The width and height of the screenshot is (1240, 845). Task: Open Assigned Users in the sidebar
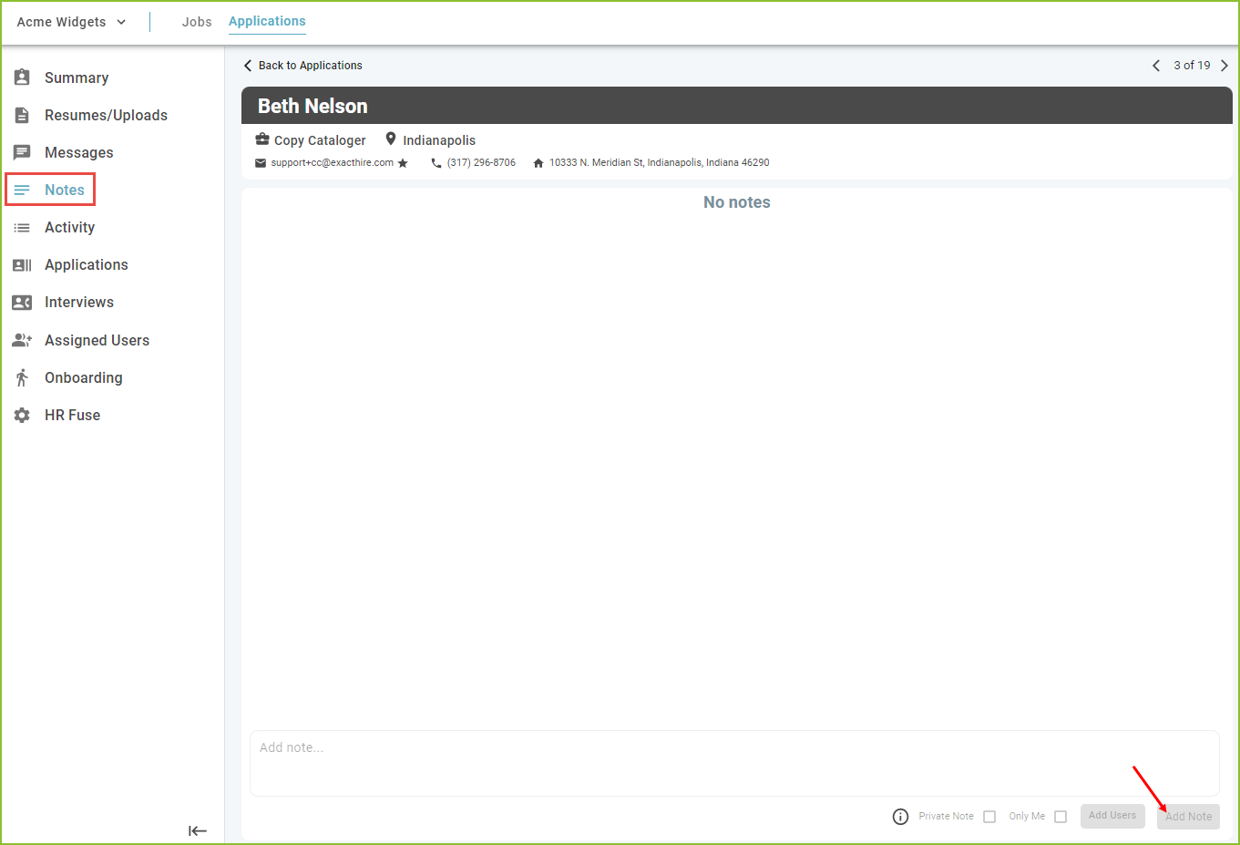97,341
